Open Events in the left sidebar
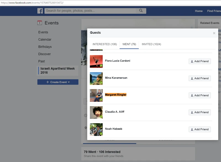Image resolution: width=221 pixels, height=162 pixels. click(x=43, y=32)
